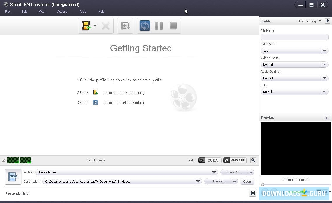Open the log list icon in status bar
The image size is (332, 203).
(x=252, y=193)
